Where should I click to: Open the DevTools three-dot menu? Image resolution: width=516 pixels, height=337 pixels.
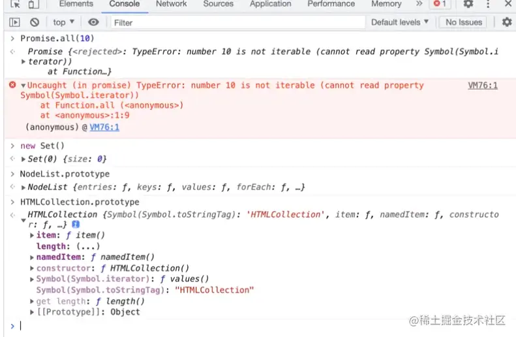click(488, 4)
